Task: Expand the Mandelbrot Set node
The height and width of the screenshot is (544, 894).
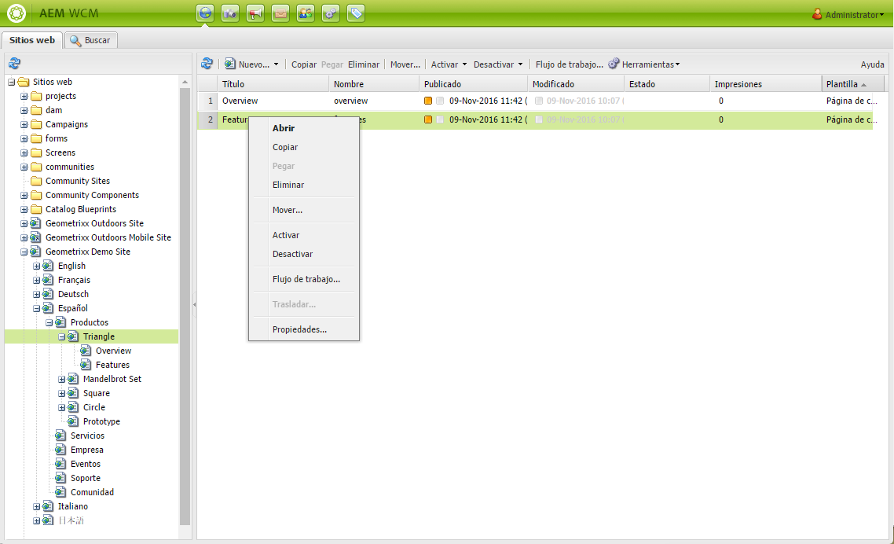Action: (61, 379)
